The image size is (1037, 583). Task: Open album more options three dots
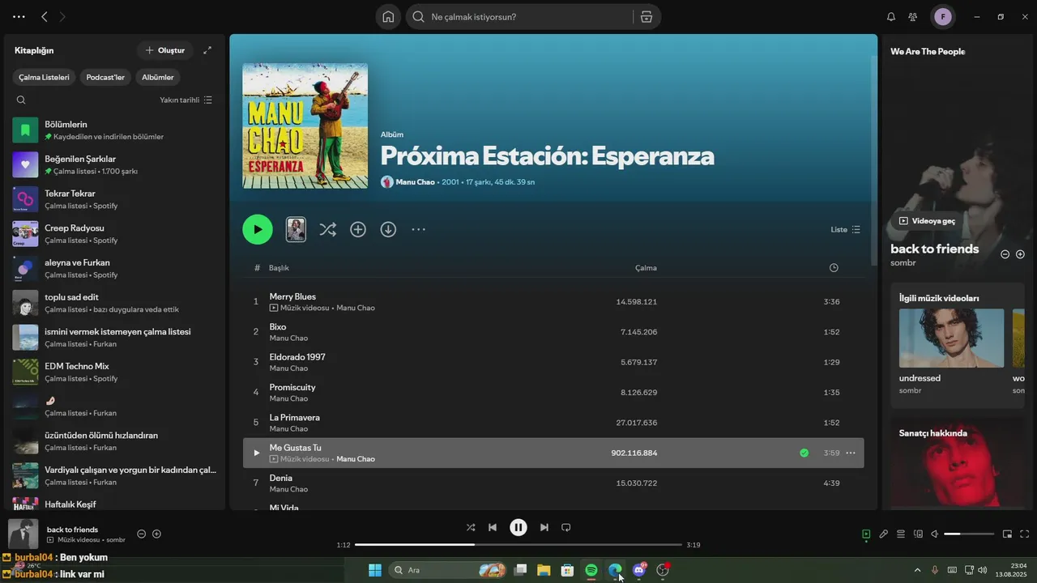(418, 230)
